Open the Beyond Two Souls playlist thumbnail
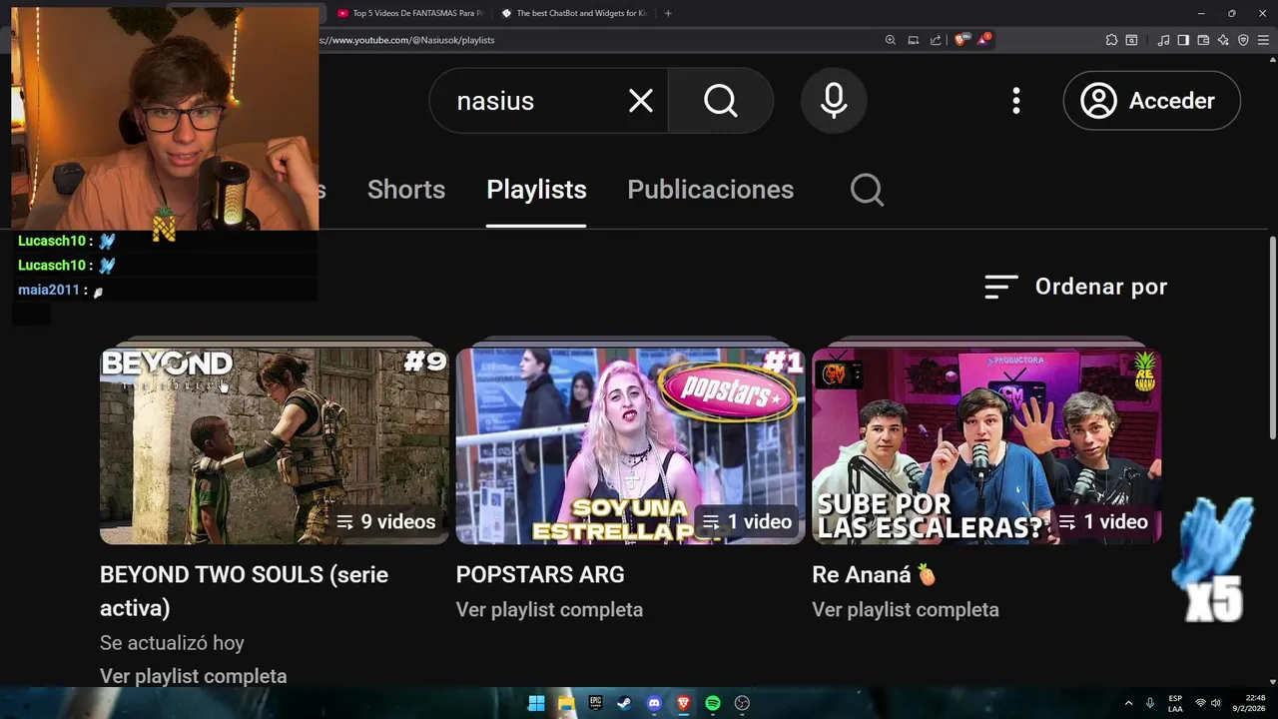This screenshot has height=719, width=1278. [275, 445]
